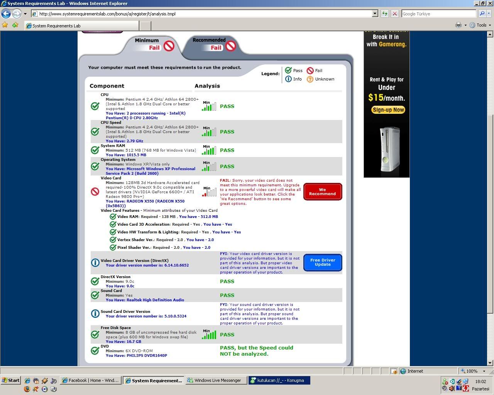Switch to Facebook Home taskbar window
This screenshot has height=395, width=494.
pyautogui.click(x=91, y=380)
